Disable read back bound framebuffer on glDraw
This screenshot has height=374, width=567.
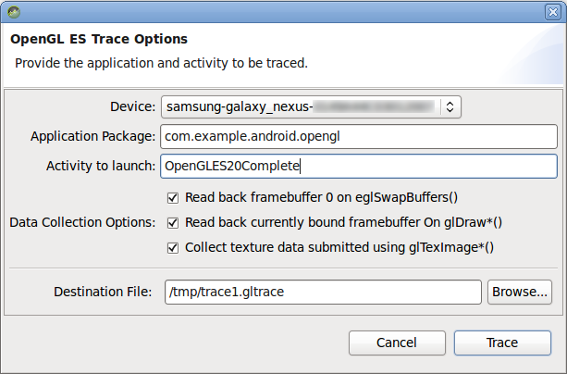[173, 222]
